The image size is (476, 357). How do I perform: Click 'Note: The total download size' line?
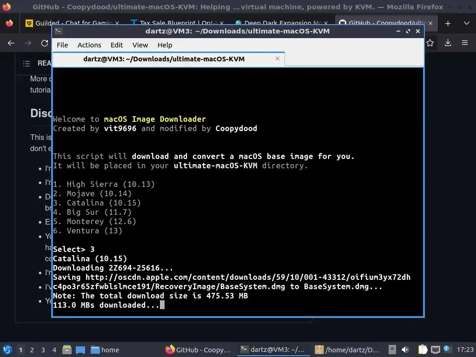[151, 296]
